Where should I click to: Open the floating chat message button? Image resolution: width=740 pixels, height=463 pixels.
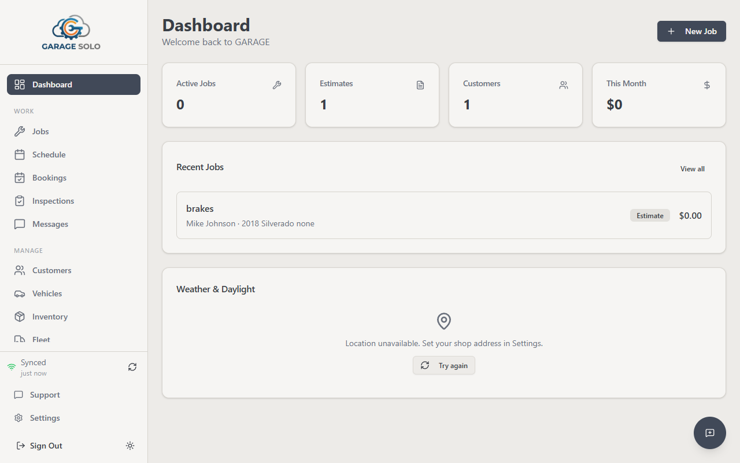(x=710, y=433)
